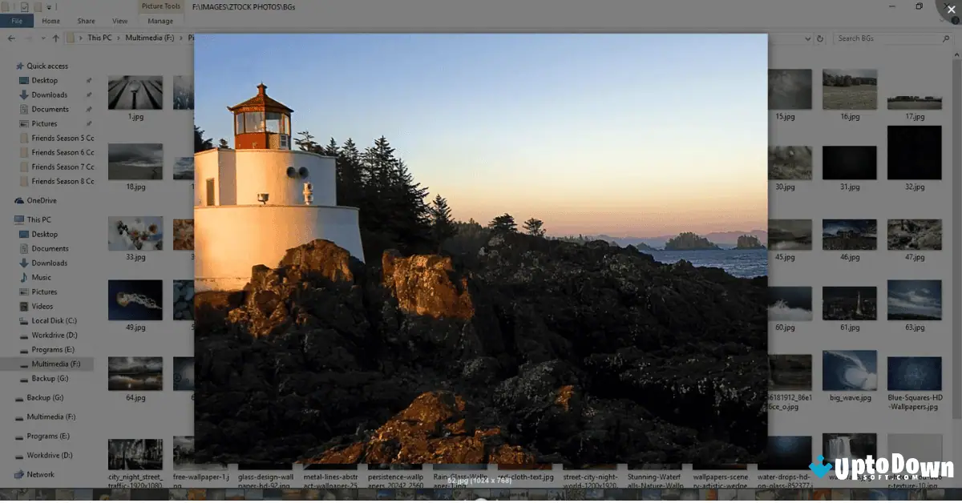Navigate up one folder level with the up arrow

[x=56, y=38]
